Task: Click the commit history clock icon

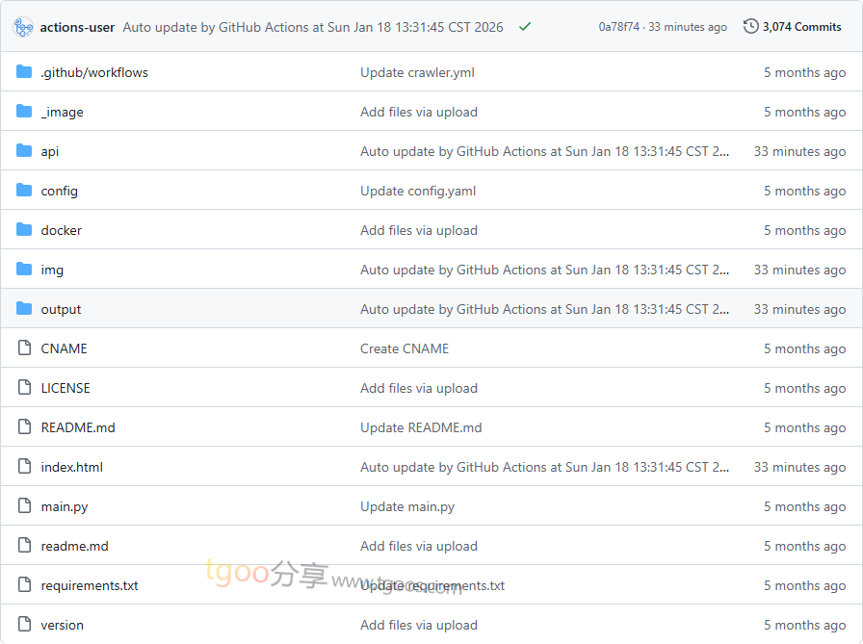Action: point(751,27)
